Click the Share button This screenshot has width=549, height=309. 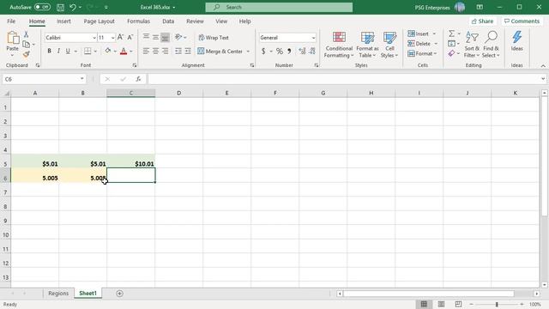click(x=482, y=21)
